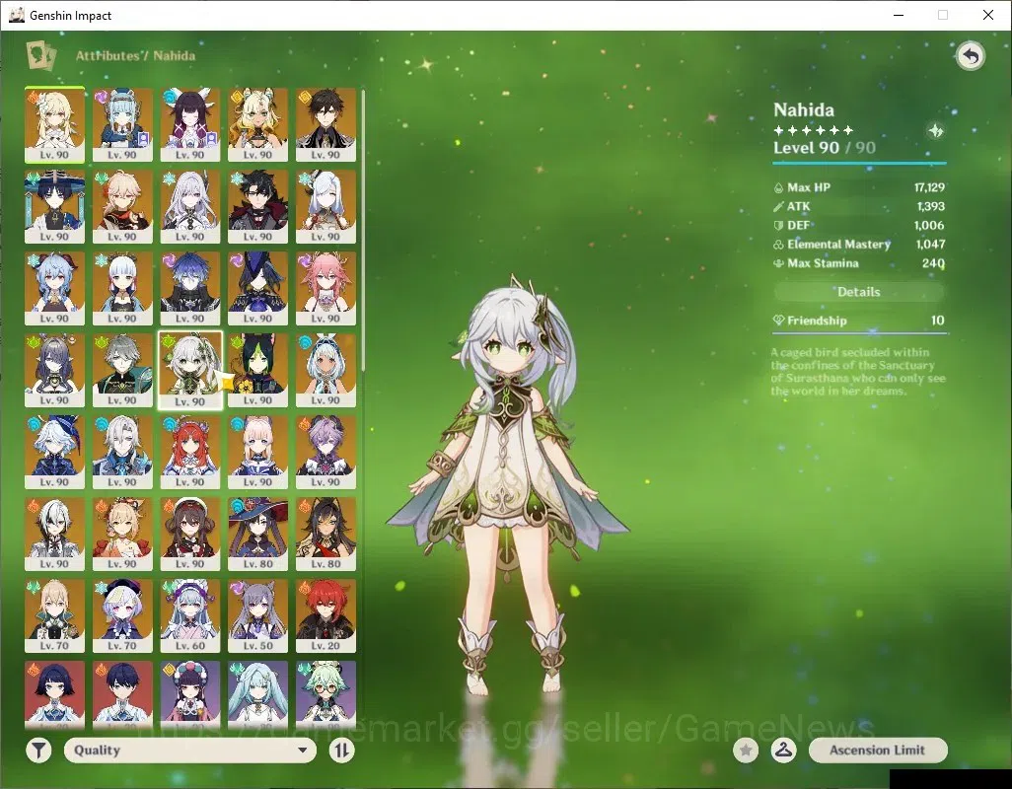1012x789 pixels.
Task: Select the Durin portrait
Action: point(325,453)
